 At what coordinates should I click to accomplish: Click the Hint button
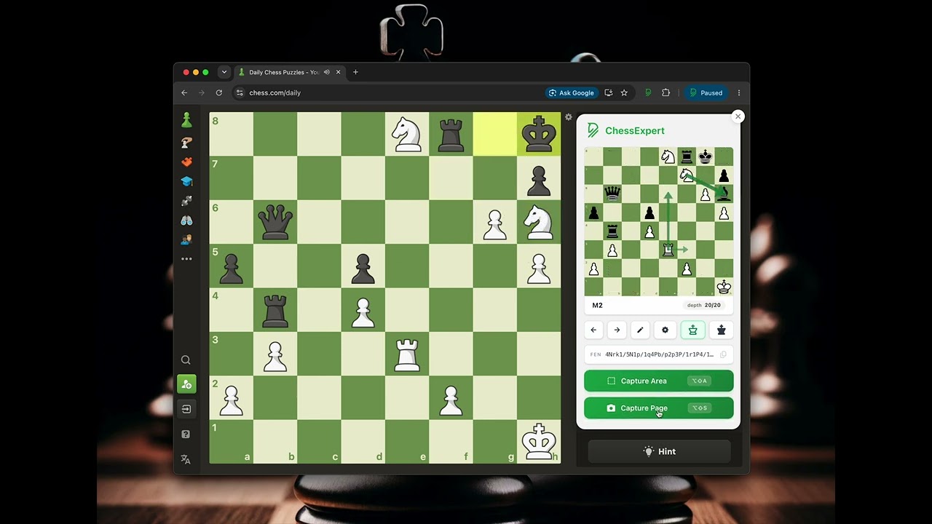click(659, 451)
